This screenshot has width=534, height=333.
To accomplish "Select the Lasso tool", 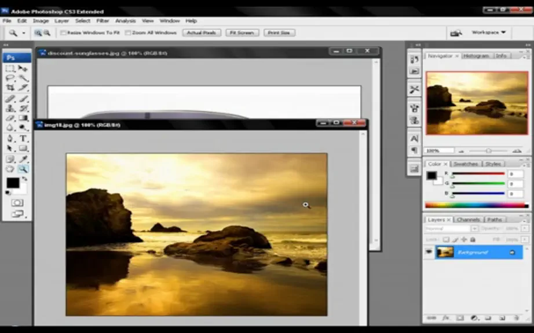I will [10, 78].
